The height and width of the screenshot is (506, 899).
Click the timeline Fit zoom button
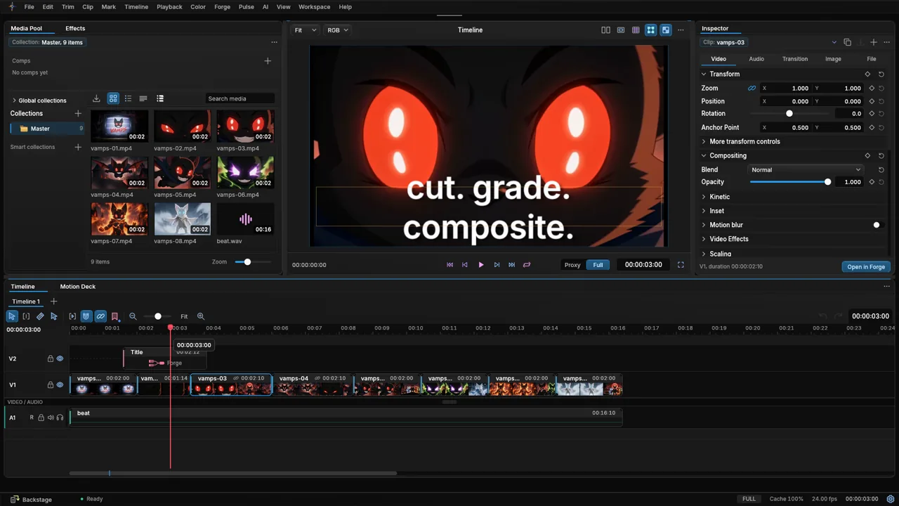tap(184, 316)
